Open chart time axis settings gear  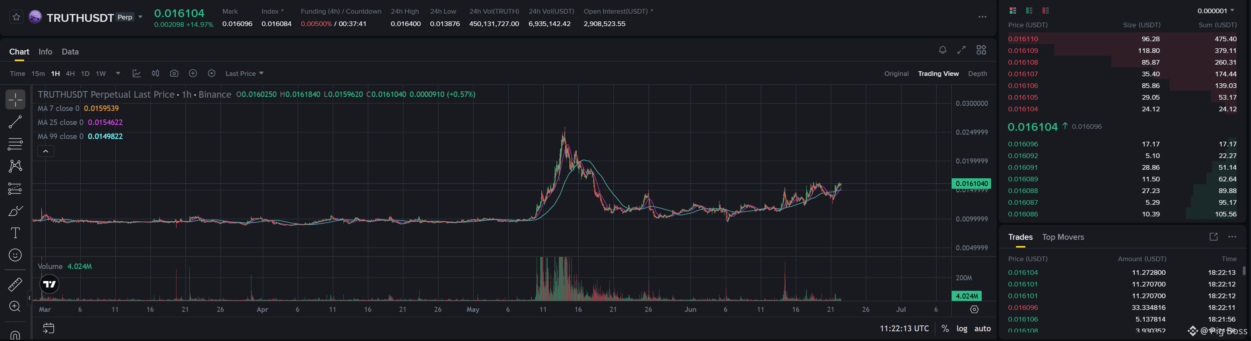coord(974,309)
